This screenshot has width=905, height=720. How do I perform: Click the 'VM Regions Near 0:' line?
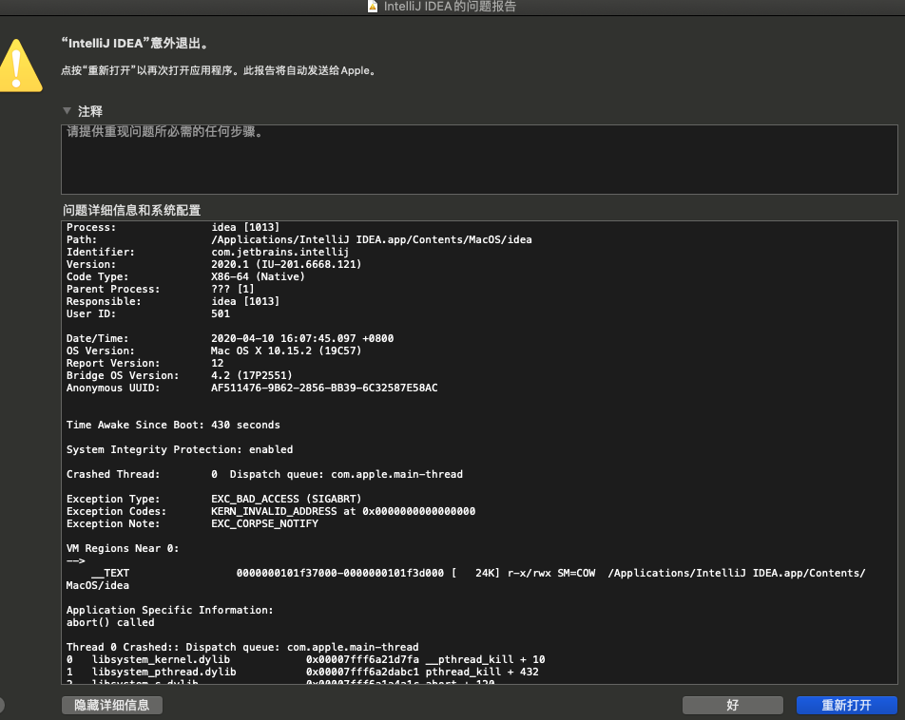pos(123,549)
